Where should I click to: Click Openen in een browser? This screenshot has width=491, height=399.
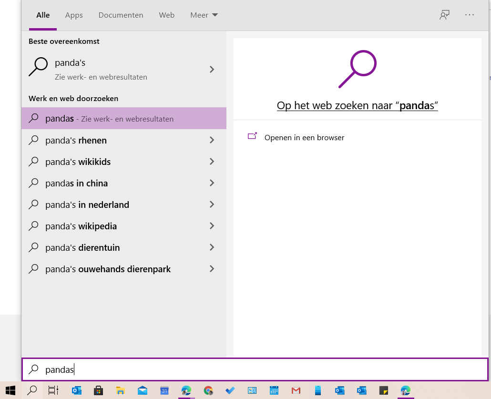(x=304, y=137)
